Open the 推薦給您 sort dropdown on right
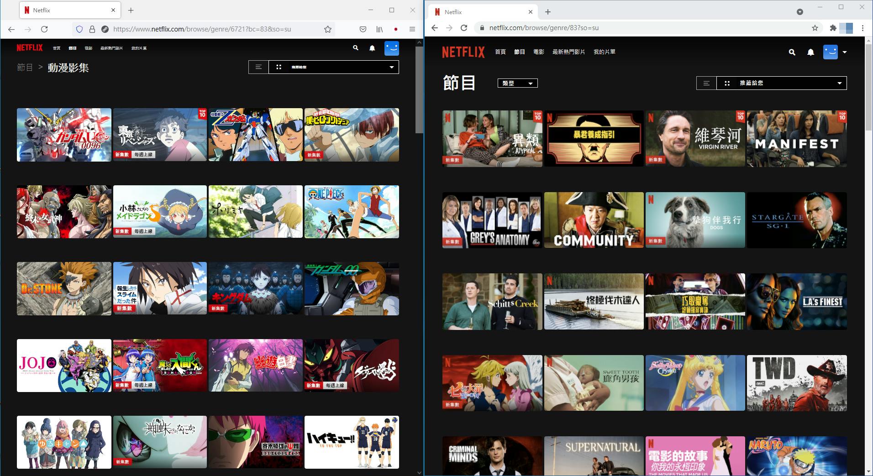Image resolution: width=873 pixels, height=476 pixels. point(790,83)
